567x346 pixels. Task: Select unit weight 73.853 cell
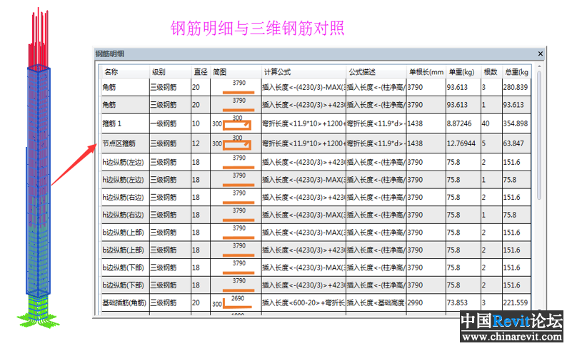click(463, 302)
